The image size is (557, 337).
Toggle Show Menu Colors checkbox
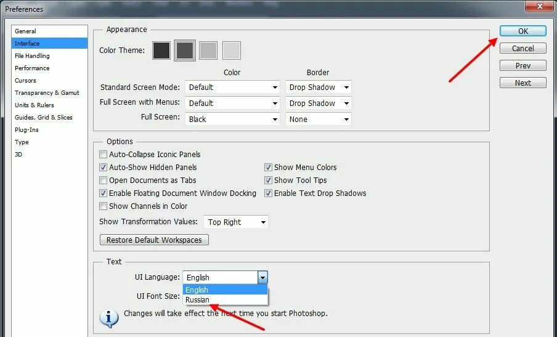[x=268, y=167]
